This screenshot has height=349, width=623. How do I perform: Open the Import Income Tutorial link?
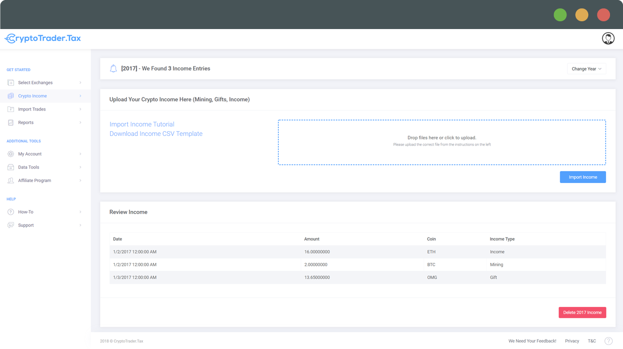point(142,124)
